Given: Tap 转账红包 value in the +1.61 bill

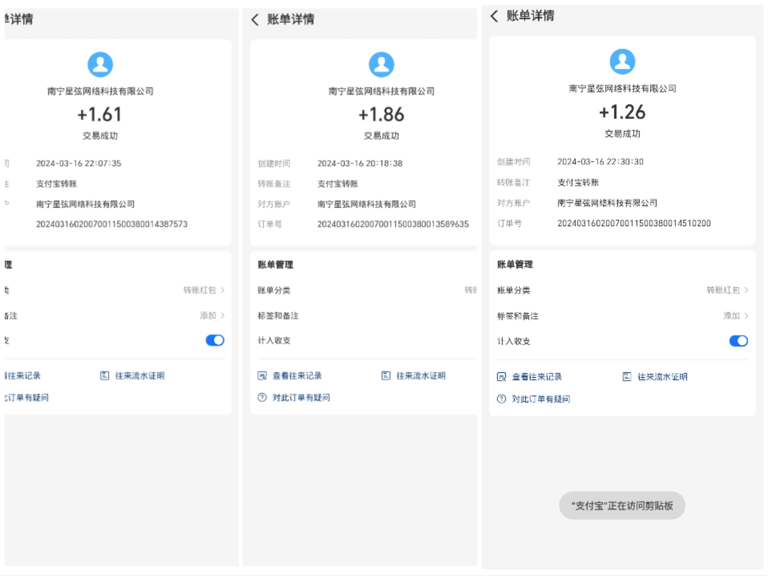Looking at the screenshot, I should pos(200,290).
